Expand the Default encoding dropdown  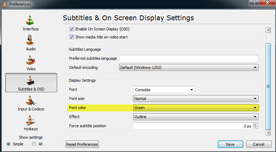click(x=189, y=67)
